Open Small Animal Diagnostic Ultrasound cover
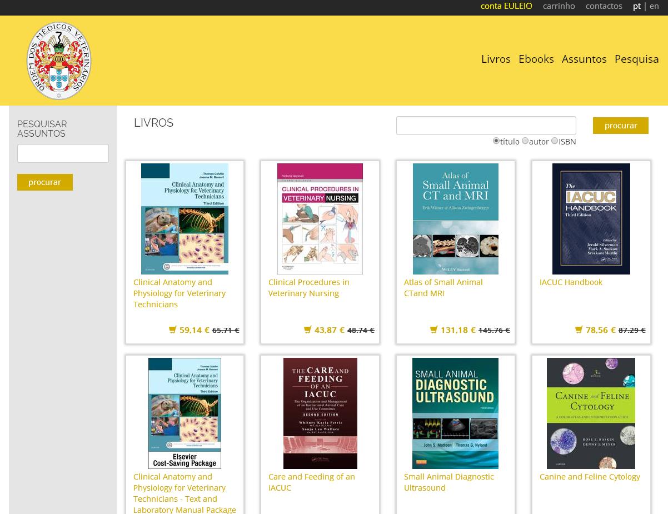 pyautogui.click(x=456, y=413)
